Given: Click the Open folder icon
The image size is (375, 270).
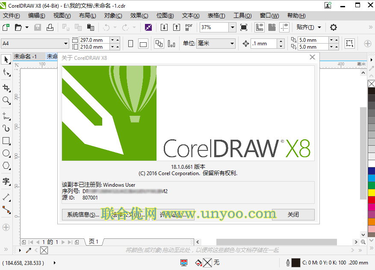Looking at the screenshot, I should point(18,27).
